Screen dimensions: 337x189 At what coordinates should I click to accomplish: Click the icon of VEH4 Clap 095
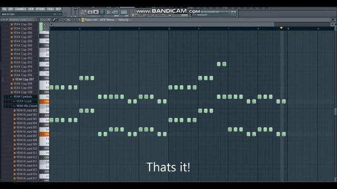(12, 71)
